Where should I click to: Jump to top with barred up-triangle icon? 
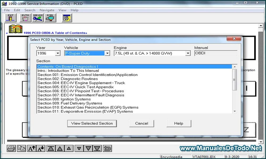pyautogui.click(x=51, y=148)
